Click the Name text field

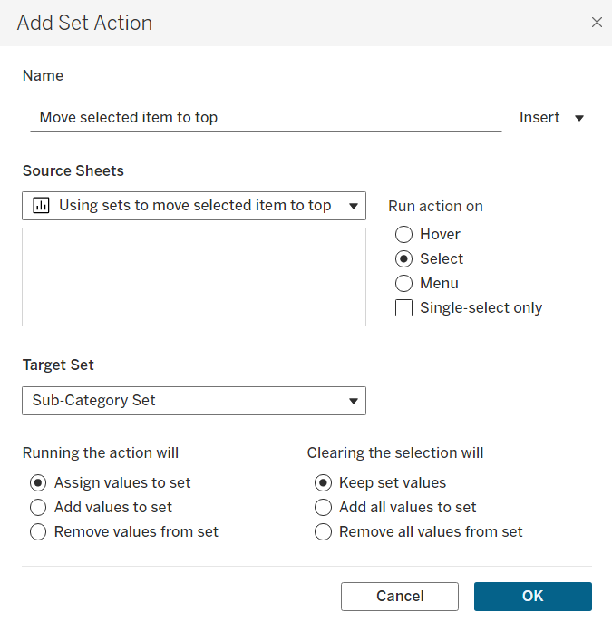(265, 118)
